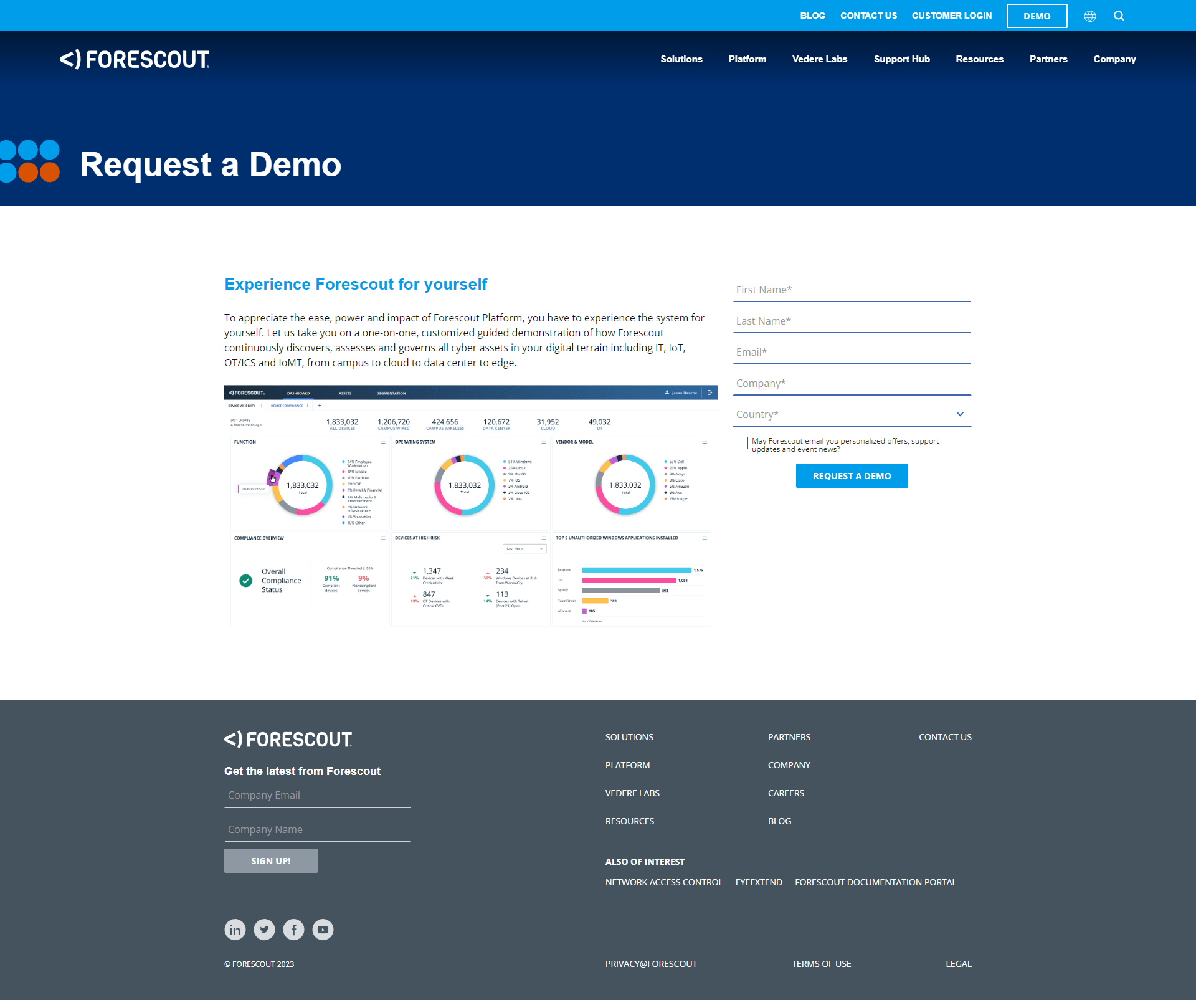Open the Platform menu
1196x1000 pixels.
coord(747,59)
